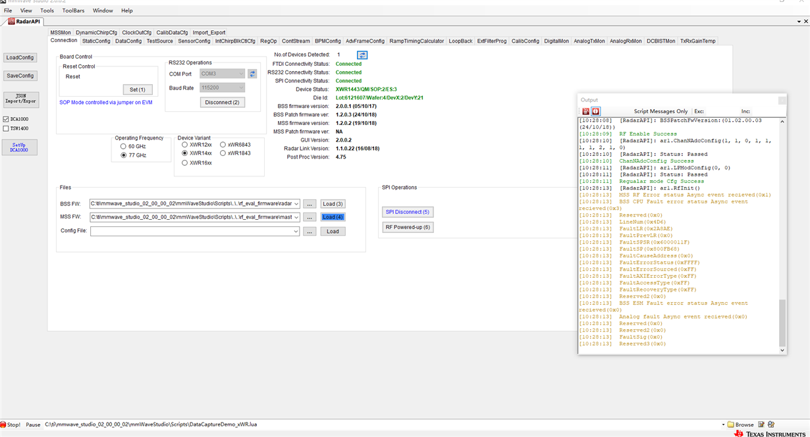Browse for MSS FW file with ... button

(x=310, y=217)
